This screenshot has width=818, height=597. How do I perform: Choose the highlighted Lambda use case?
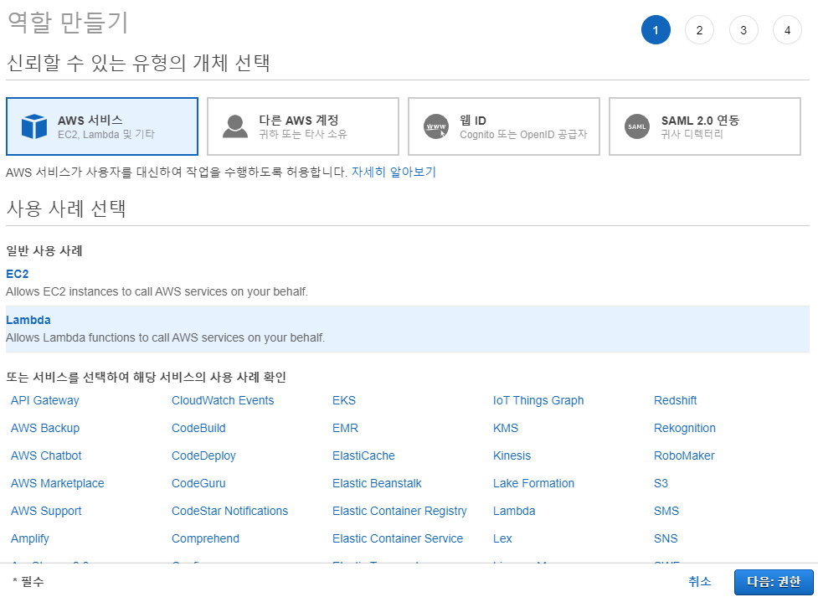pyautogui.click(x=408, y=329)
